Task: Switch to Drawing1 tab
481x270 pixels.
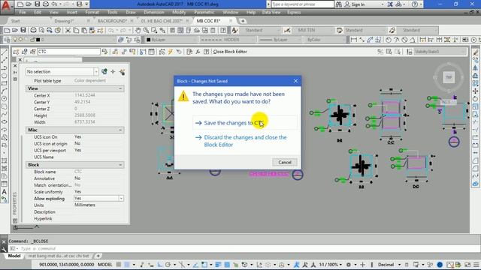Action: point(64,21)
